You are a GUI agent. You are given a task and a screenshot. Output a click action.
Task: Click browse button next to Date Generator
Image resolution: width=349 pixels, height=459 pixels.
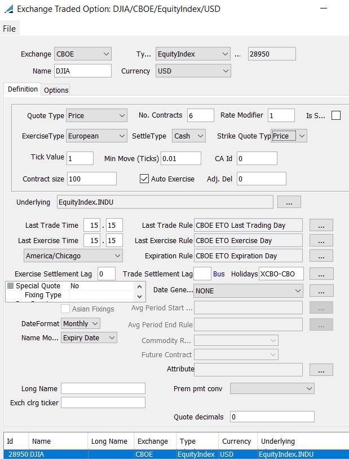point(321,291)
